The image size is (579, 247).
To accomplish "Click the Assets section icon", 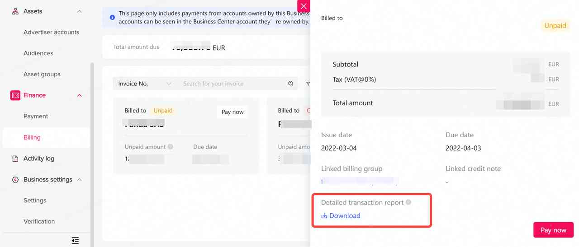I will click(15, 11).
